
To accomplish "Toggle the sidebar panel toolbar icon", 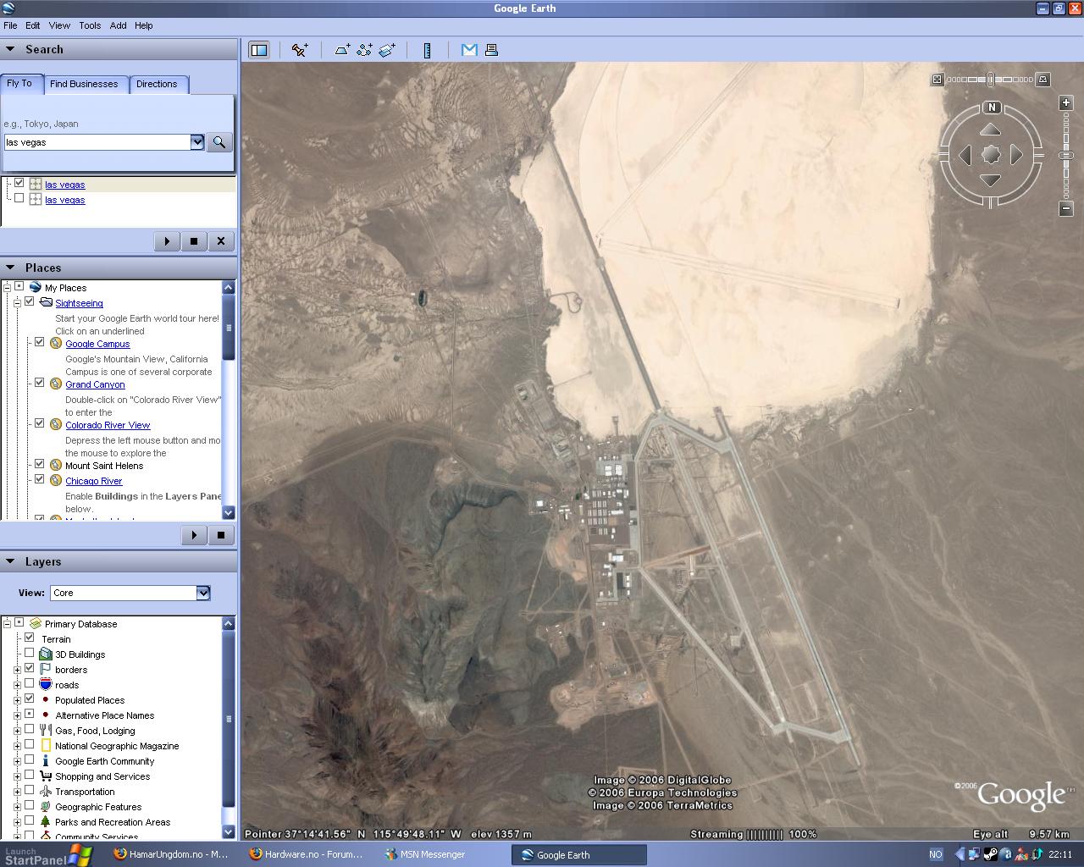I will (x=259, y=50).
